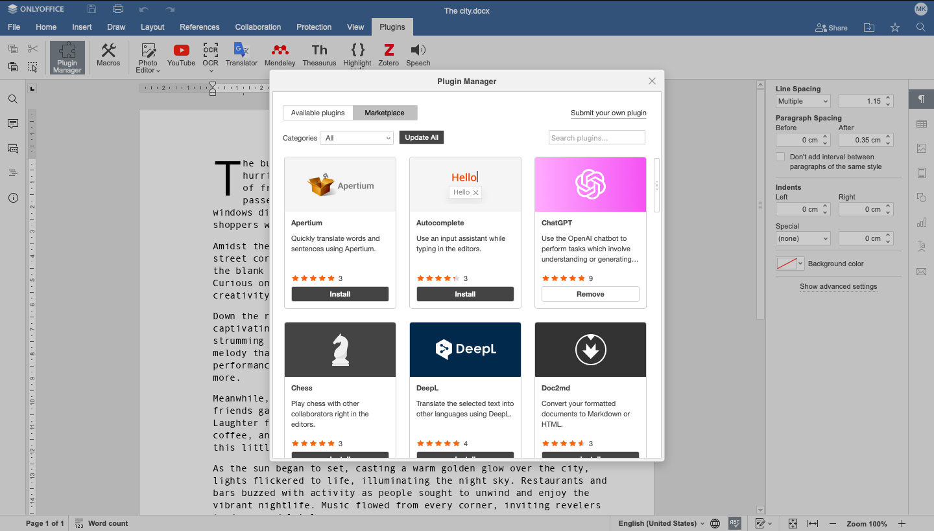This screenshot has height=531, width=934.
Task: Expand the Categories dropdown
Action: pyautogui.click(x=357, y=138)
